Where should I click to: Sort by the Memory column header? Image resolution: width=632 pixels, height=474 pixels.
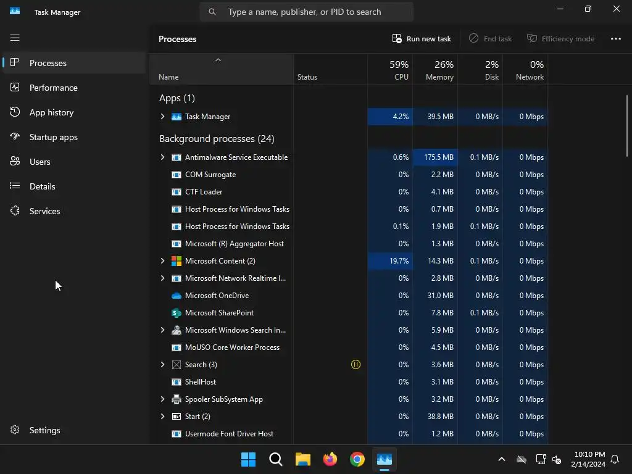(435, 69)
